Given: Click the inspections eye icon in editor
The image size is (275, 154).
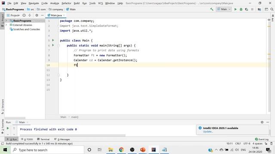Looking at the screenshot, I should click(x=269, y=20).
